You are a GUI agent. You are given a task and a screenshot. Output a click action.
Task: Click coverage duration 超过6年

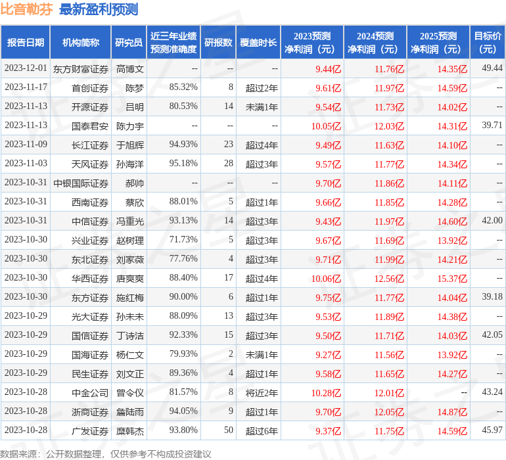[262, 430]
